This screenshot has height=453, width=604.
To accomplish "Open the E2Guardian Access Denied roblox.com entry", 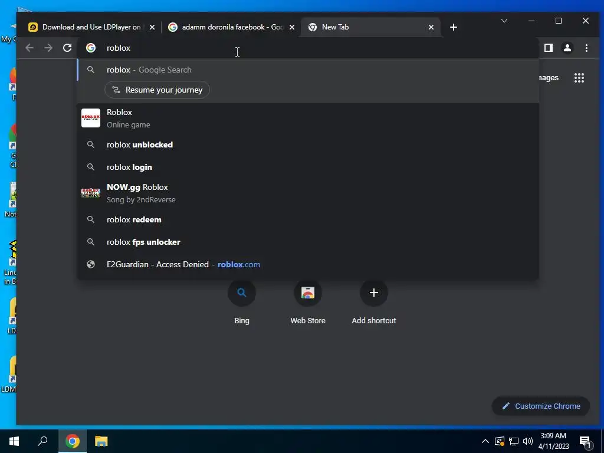I will pos(308,264).
